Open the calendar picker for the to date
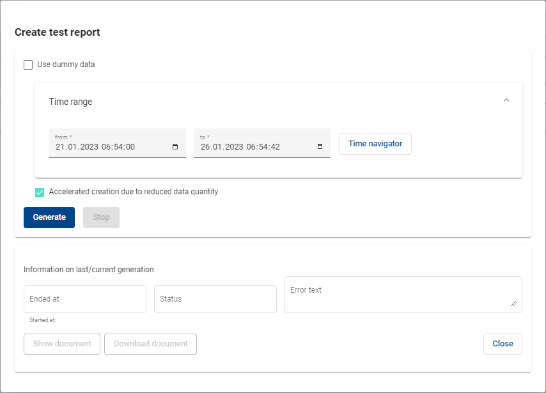Image resolution: width=546 pixels, height=393 pixels. 320,147
